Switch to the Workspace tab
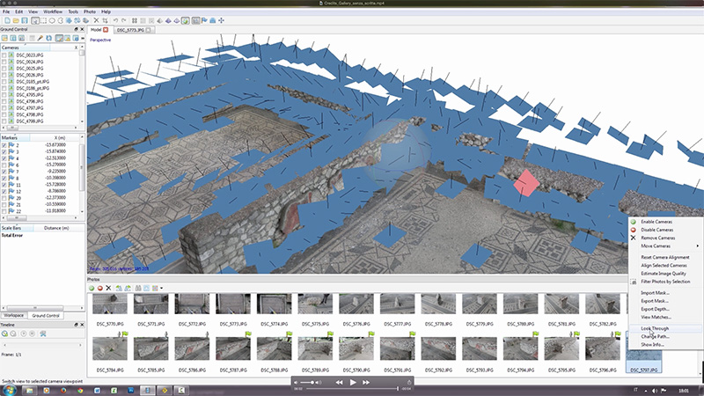Viewport: 704px width, 396px height. [14, 314]
